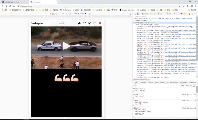
Task: Open the WeTransfer bookmark
Action: (65, 10)
